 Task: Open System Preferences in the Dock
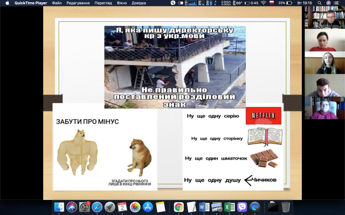[x=85, y=207]
